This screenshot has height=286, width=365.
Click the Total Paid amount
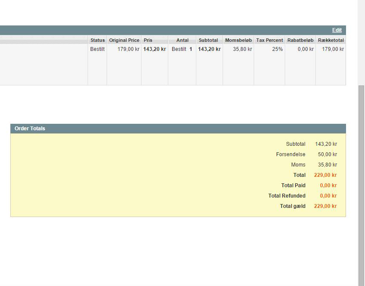pos(328,185)
